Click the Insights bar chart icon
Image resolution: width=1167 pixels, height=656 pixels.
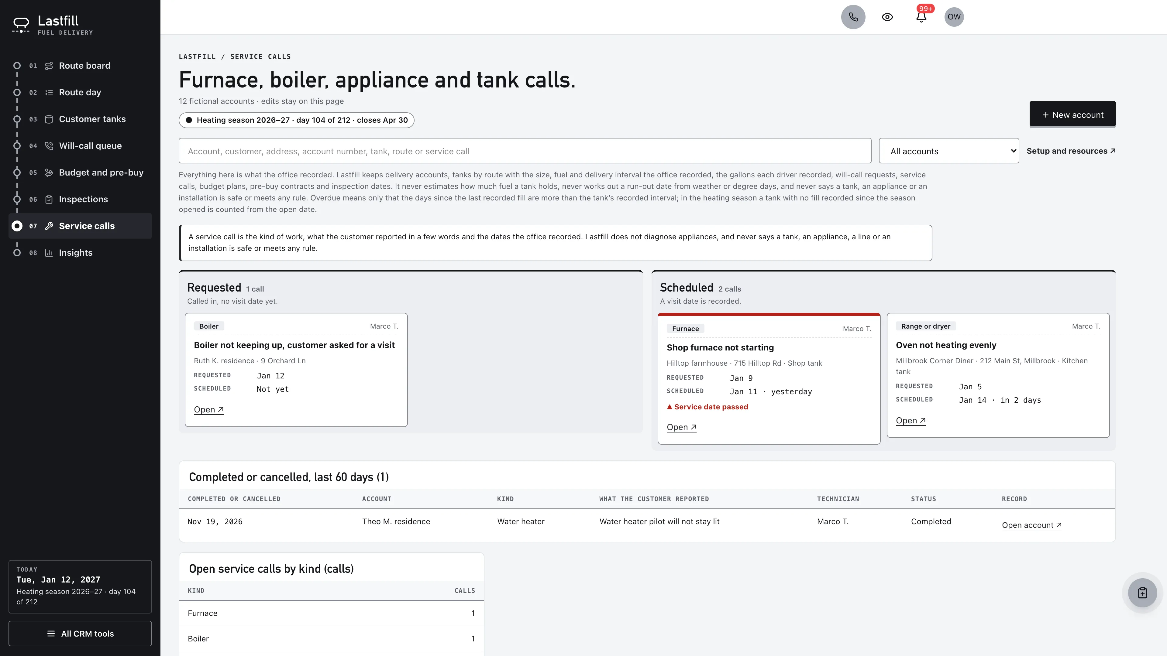49,253
